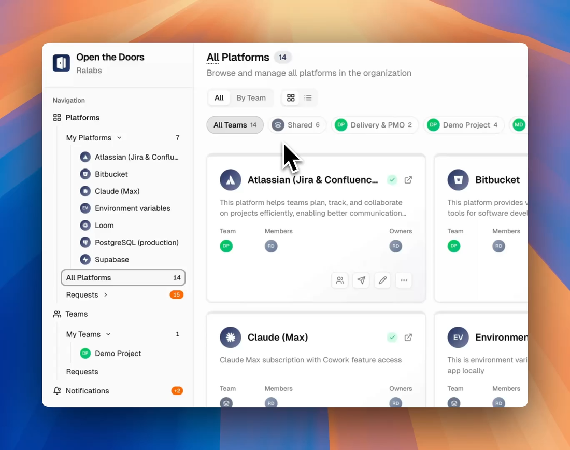
Task: Click the Supabase lightning icon in sidebar
Action: 85,259
